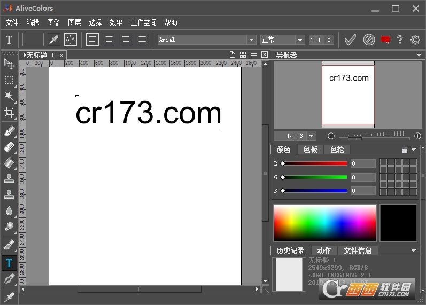Open the 选择 menu
Viewport: 426px width, 305px height.
click(95, 22)
